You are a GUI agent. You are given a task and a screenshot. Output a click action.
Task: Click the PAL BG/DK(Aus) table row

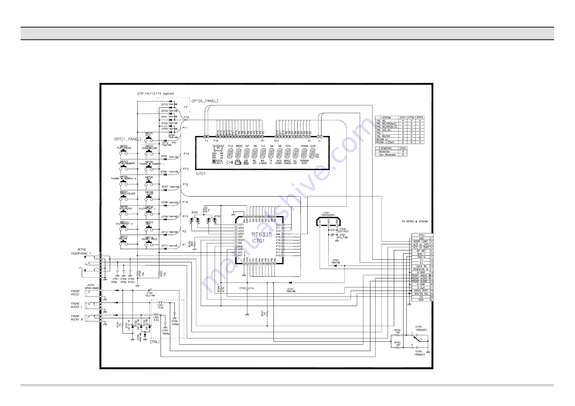click(x=400, y=124)
